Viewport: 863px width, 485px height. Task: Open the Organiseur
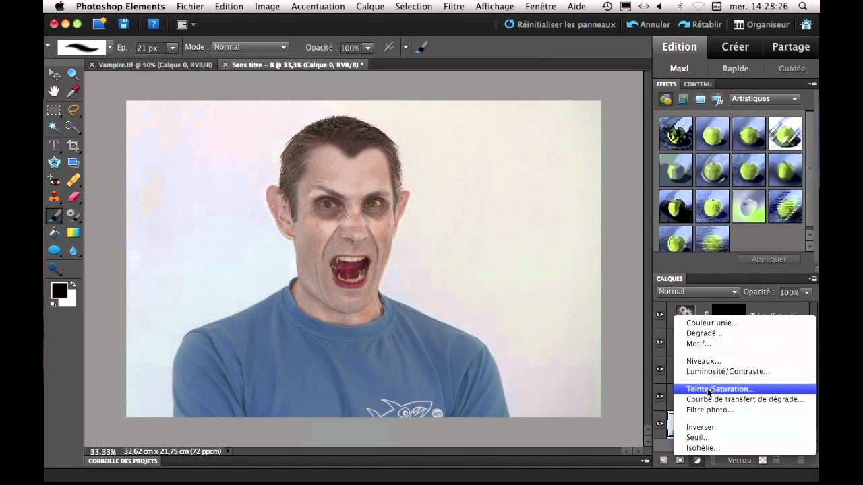click(761, 24)
